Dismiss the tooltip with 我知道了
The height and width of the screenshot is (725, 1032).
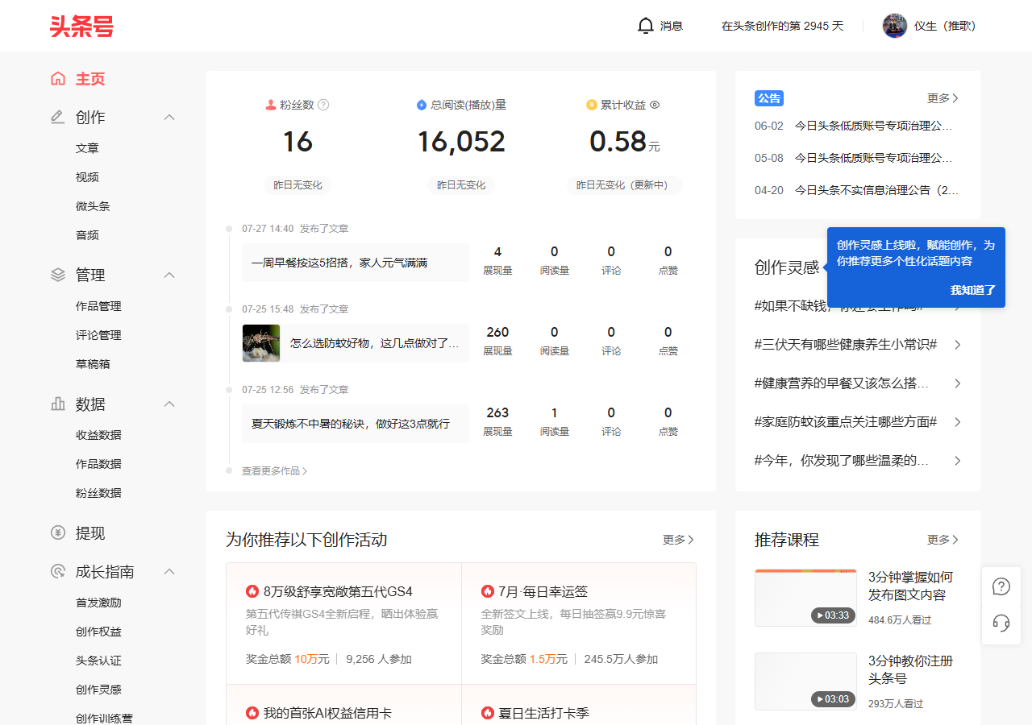point(973,290)
